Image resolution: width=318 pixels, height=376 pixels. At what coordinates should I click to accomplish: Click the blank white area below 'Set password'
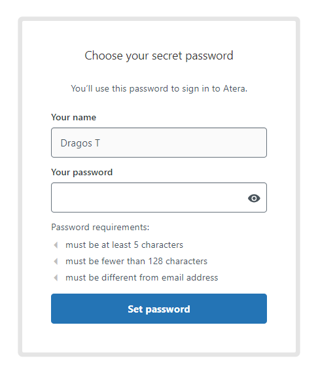159,338
